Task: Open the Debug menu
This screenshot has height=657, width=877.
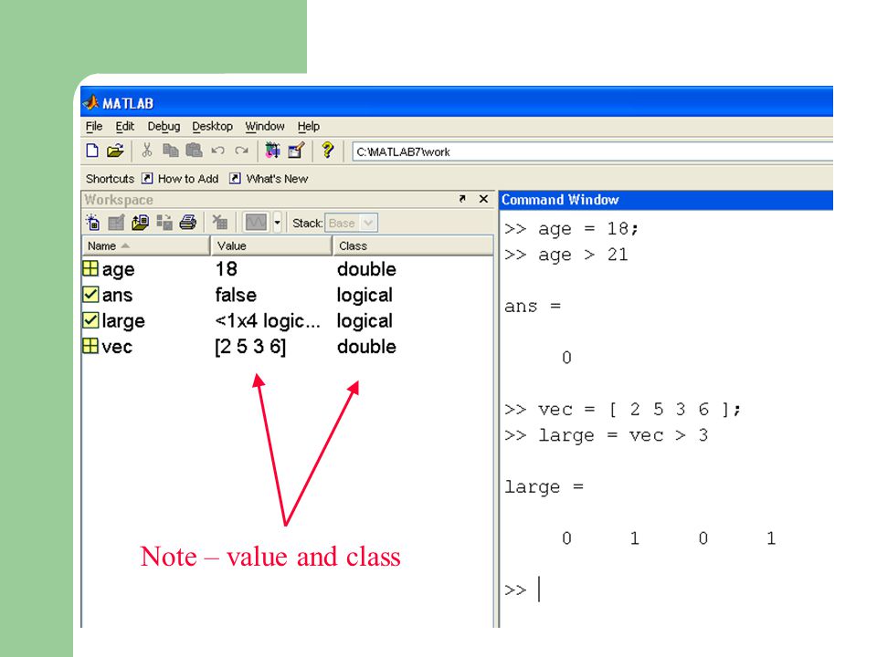Action: (x=164, y=127)
